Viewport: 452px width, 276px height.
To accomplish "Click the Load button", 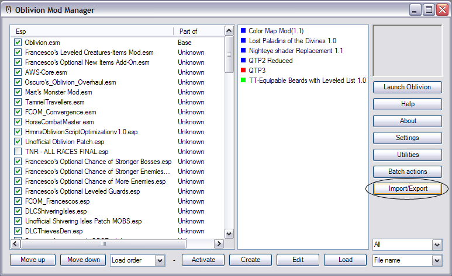I will [345, 260].
